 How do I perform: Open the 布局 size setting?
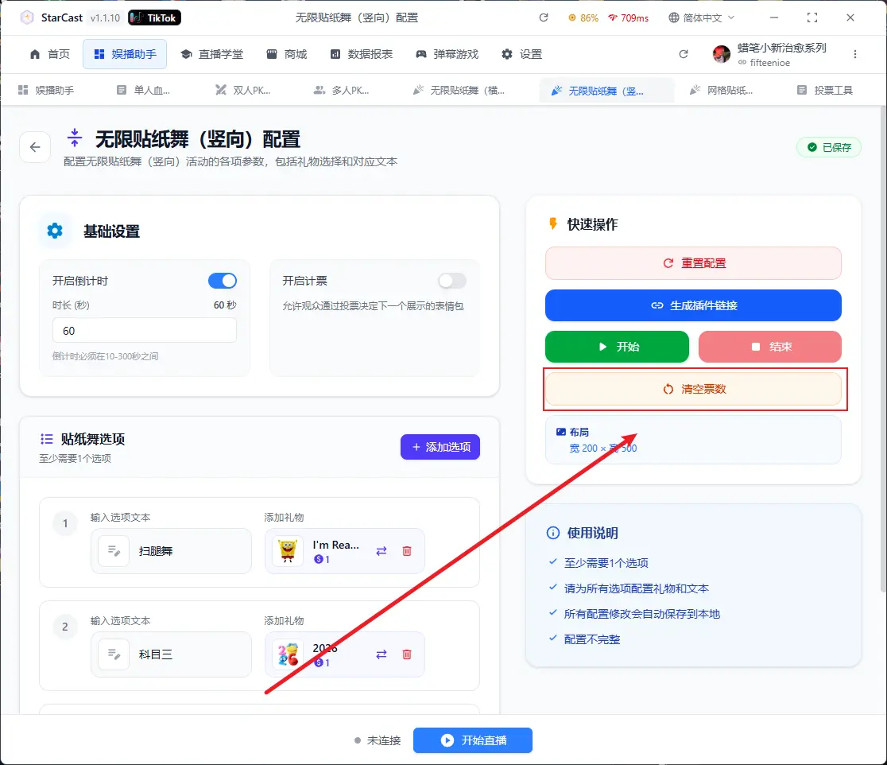(x=692, y=440)
